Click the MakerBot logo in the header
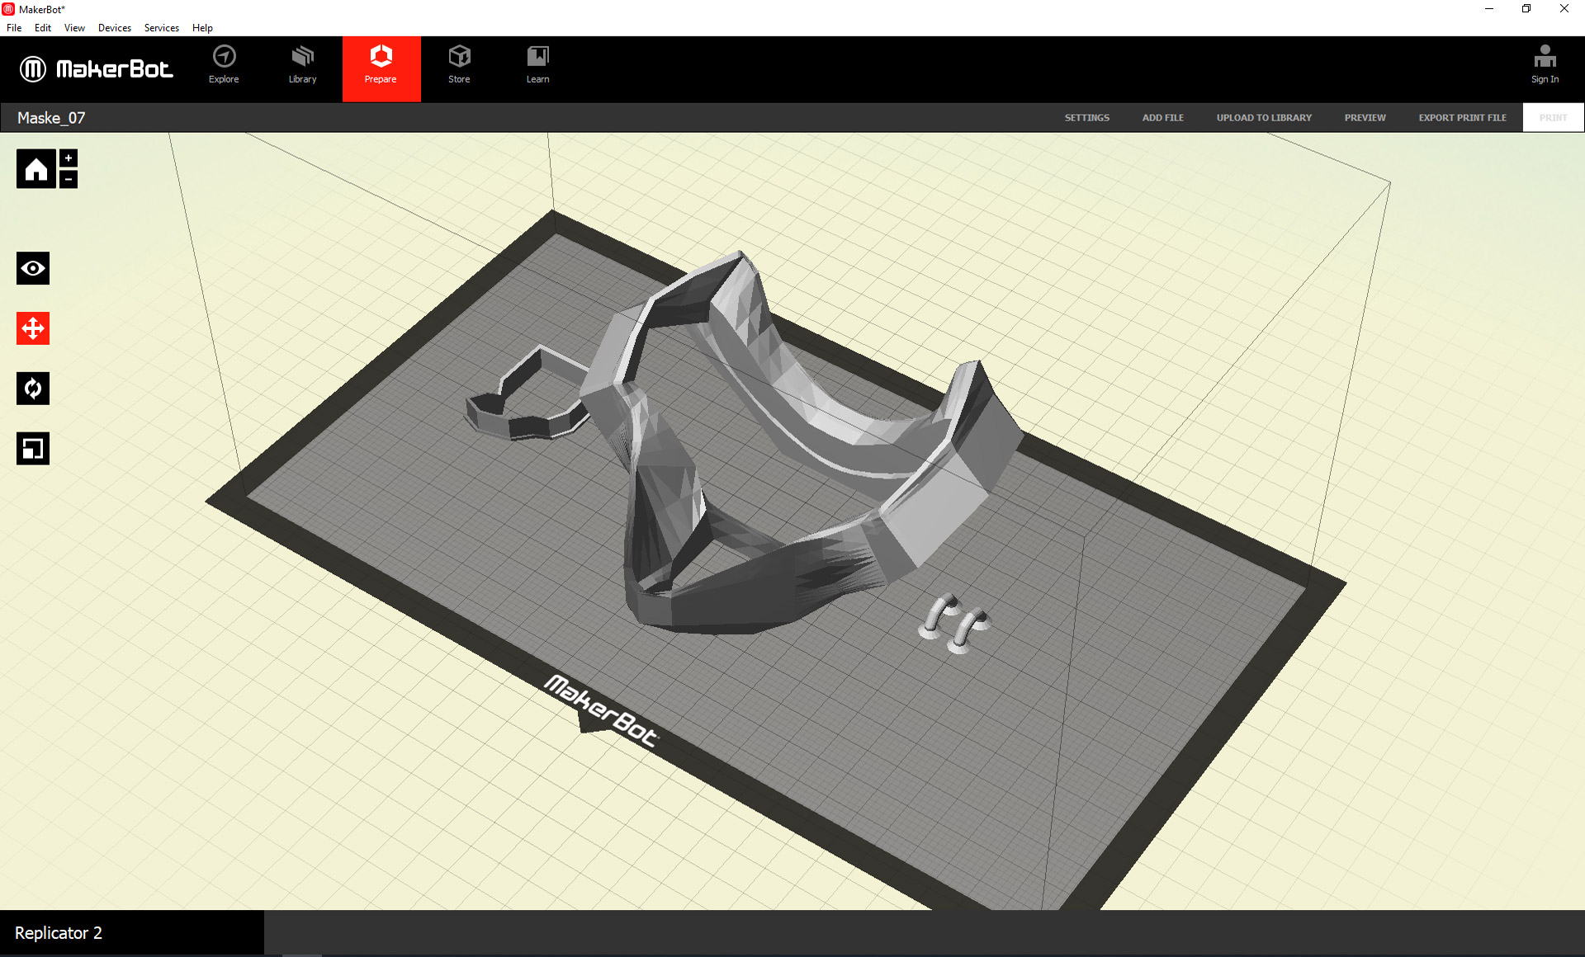This screenshot has width=1585, height=957. (96, 68)
